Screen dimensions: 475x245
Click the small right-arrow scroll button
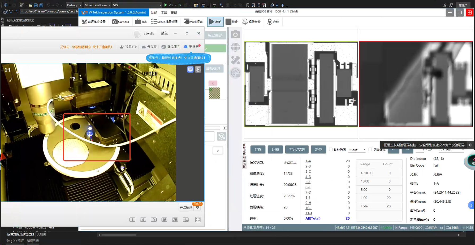225,128
